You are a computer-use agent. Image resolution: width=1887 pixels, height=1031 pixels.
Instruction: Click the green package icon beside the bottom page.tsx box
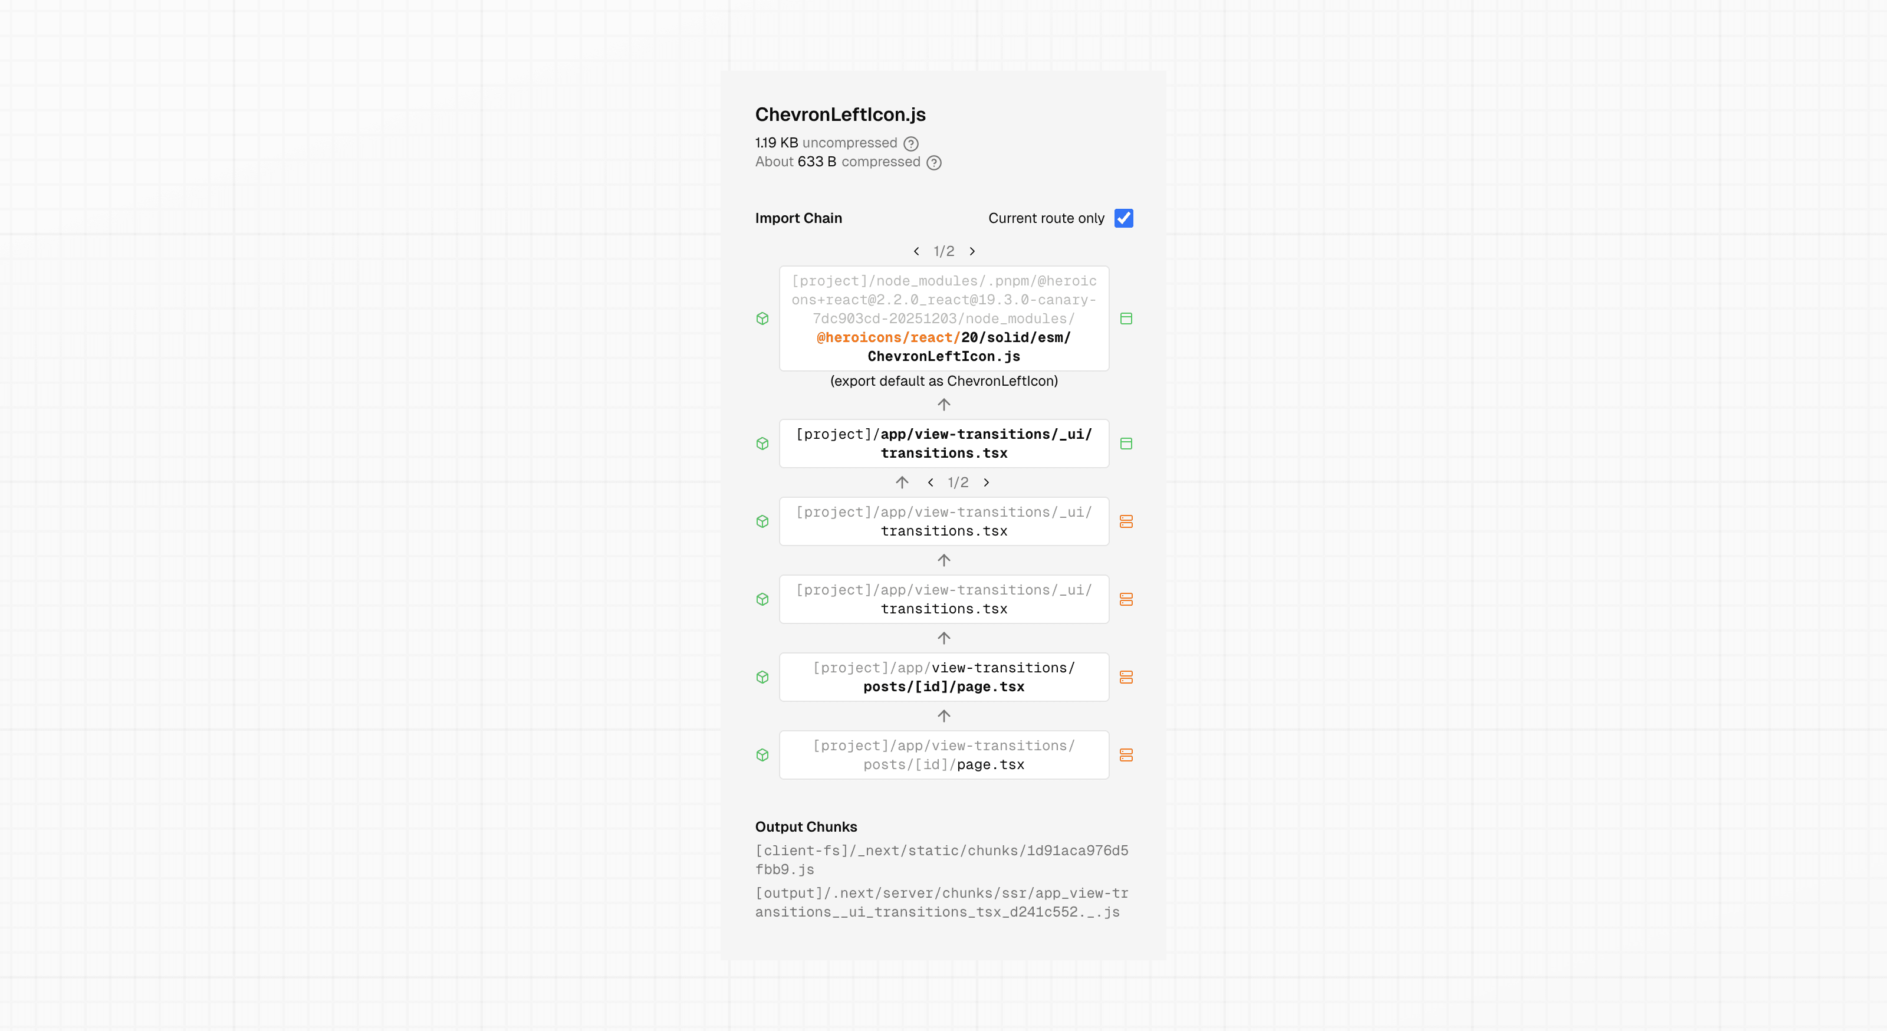pyautogui.click(x=762, y=755)
